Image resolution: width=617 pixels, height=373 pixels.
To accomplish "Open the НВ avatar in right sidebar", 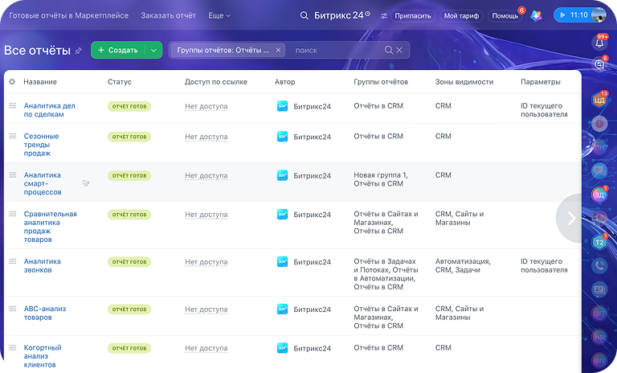I will click(599, 337).
